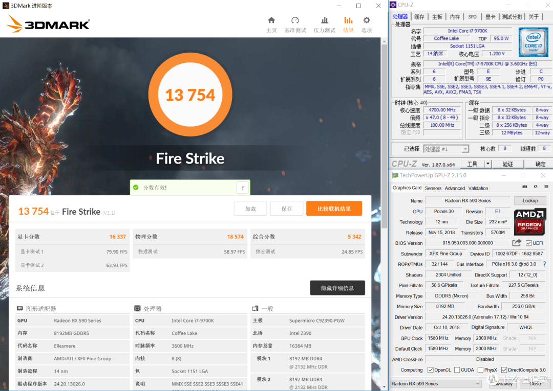Toggle the UEFI checkbox in GPU-Z

coord(528,243)
